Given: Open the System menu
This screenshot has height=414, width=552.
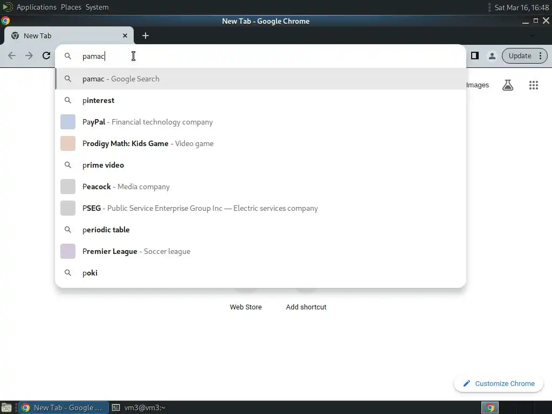Looking at the screenshot, I should [x=97, y=7].
